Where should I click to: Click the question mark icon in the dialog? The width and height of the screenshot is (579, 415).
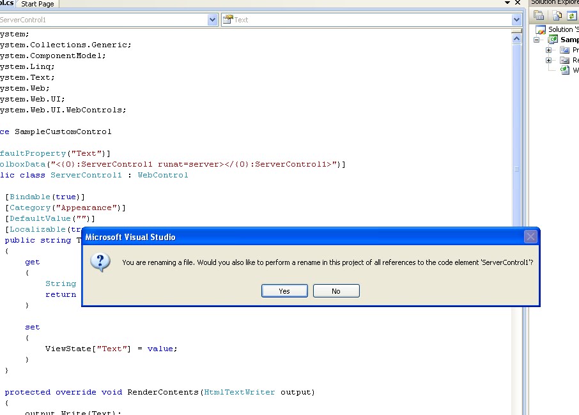pyautogui.click(x=100, y=262)
